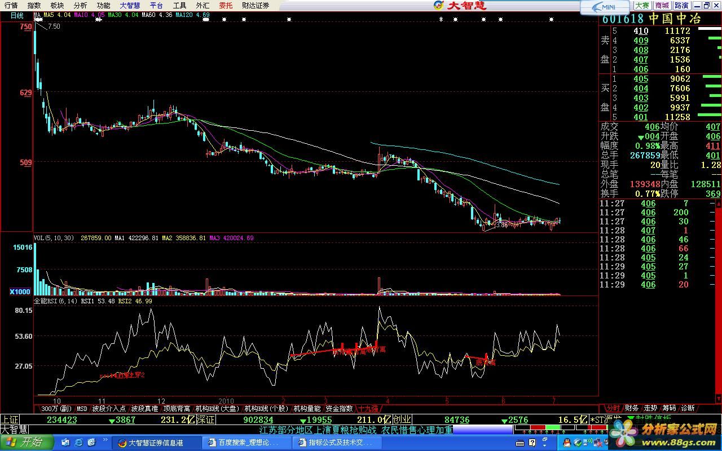Select the 波段介入点 indicator tab
Image resolution: width=722 pixels, height=451 pixels.
pyautogui.click(x=109, y=409)
